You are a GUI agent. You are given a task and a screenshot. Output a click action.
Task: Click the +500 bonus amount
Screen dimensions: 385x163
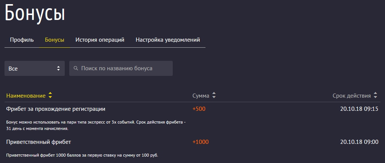[x=199, y=109]
